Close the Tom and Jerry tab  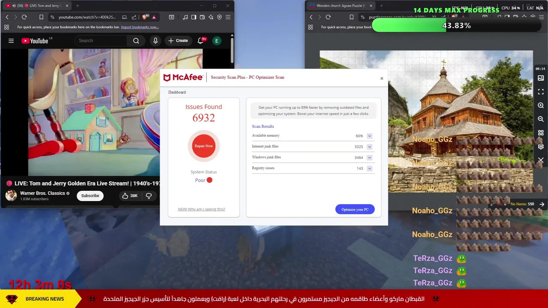[67, 6]
